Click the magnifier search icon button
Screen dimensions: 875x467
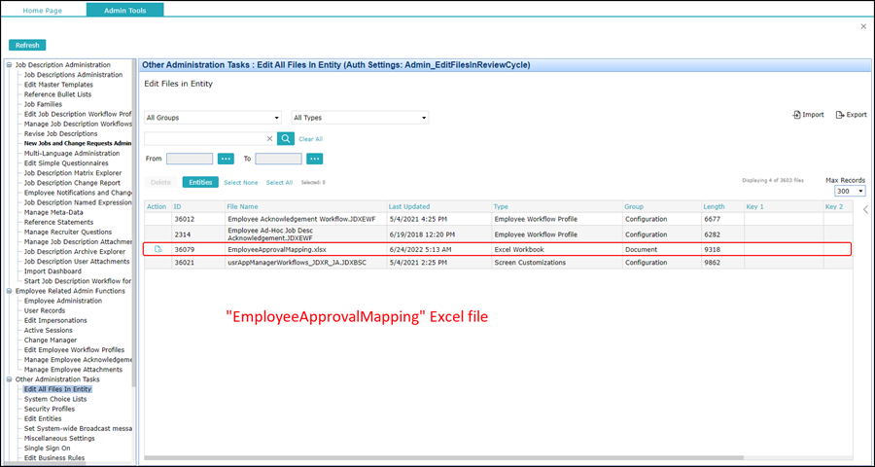coord(286,138)
